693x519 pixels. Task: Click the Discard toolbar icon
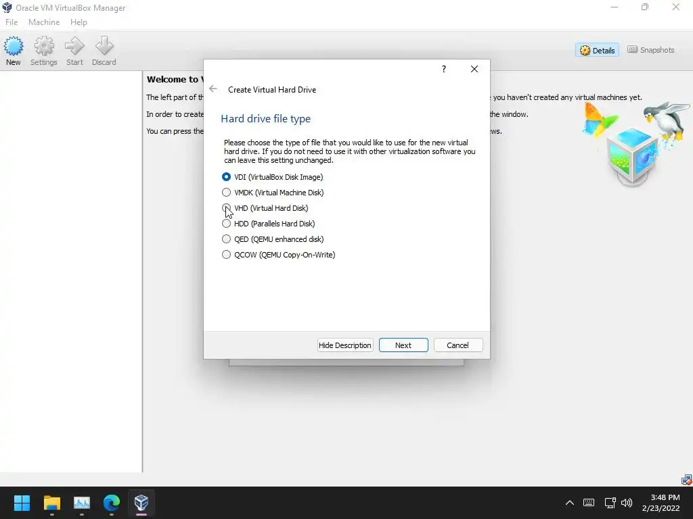pos(104,51)
